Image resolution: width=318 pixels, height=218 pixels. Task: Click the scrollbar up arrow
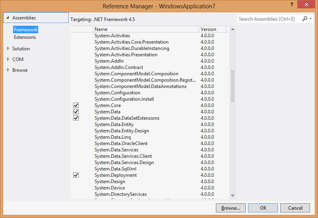233,29
